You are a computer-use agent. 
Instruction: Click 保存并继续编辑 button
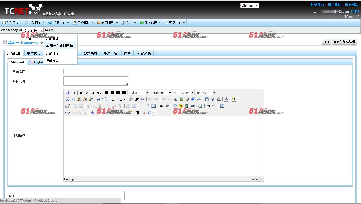click(x=344, y=42)
